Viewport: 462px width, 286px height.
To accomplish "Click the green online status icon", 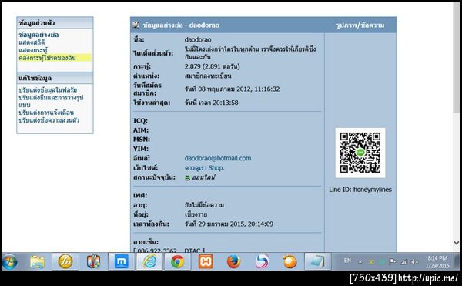I will pyautogui.click(x=187, y=178).
